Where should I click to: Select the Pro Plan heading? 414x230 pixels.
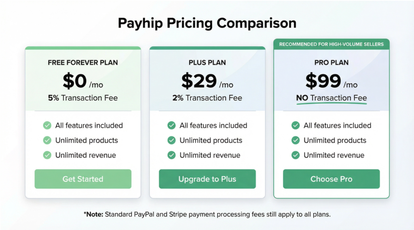(x=331, y=63)
